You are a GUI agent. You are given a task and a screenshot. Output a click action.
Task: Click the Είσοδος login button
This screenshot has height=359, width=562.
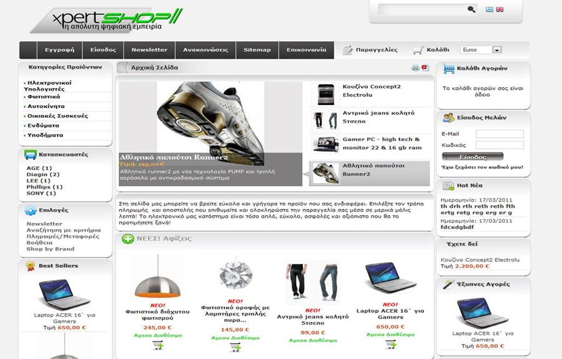point(473,157)
